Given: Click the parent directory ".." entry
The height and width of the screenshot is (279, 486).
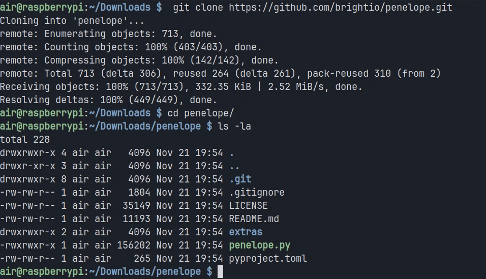Looking at the screenshot, I should point(234,166).
